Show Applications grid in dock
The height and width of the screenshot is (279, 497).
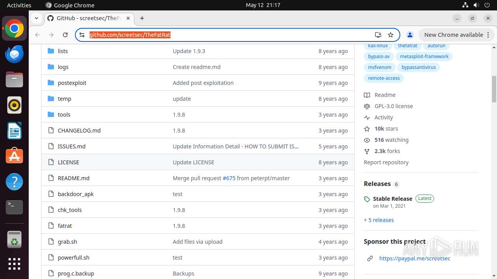[14, 264]
